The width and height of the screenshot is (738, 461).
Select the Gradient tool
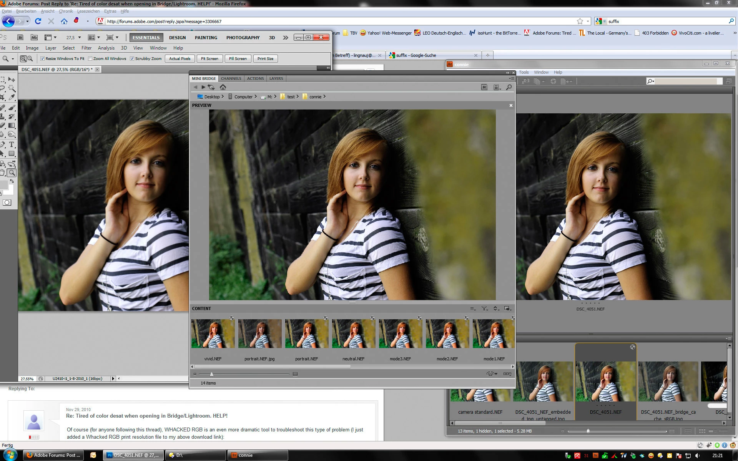[x=12, y=125]
